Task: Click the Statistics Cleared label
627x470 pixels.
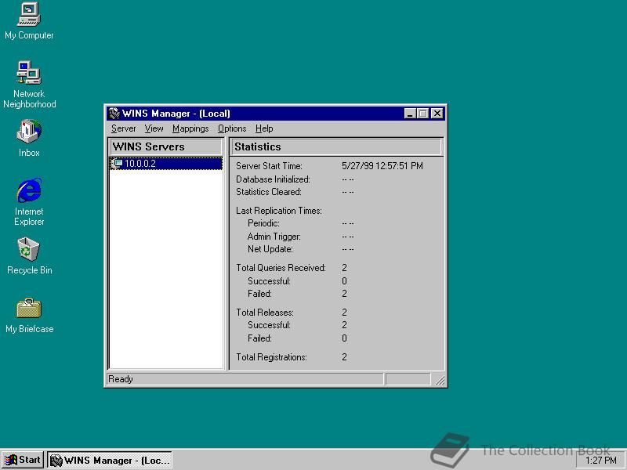Action: [x=269, y=192]
